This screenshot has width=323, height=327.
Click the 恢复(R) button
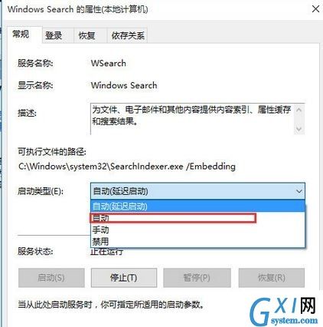272,278
